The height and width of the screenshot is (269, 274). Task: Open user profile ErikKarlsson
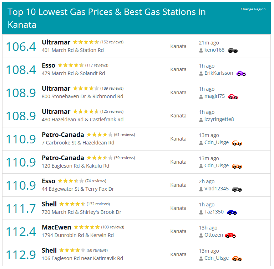pyautogui.click(x=219, y=73)
